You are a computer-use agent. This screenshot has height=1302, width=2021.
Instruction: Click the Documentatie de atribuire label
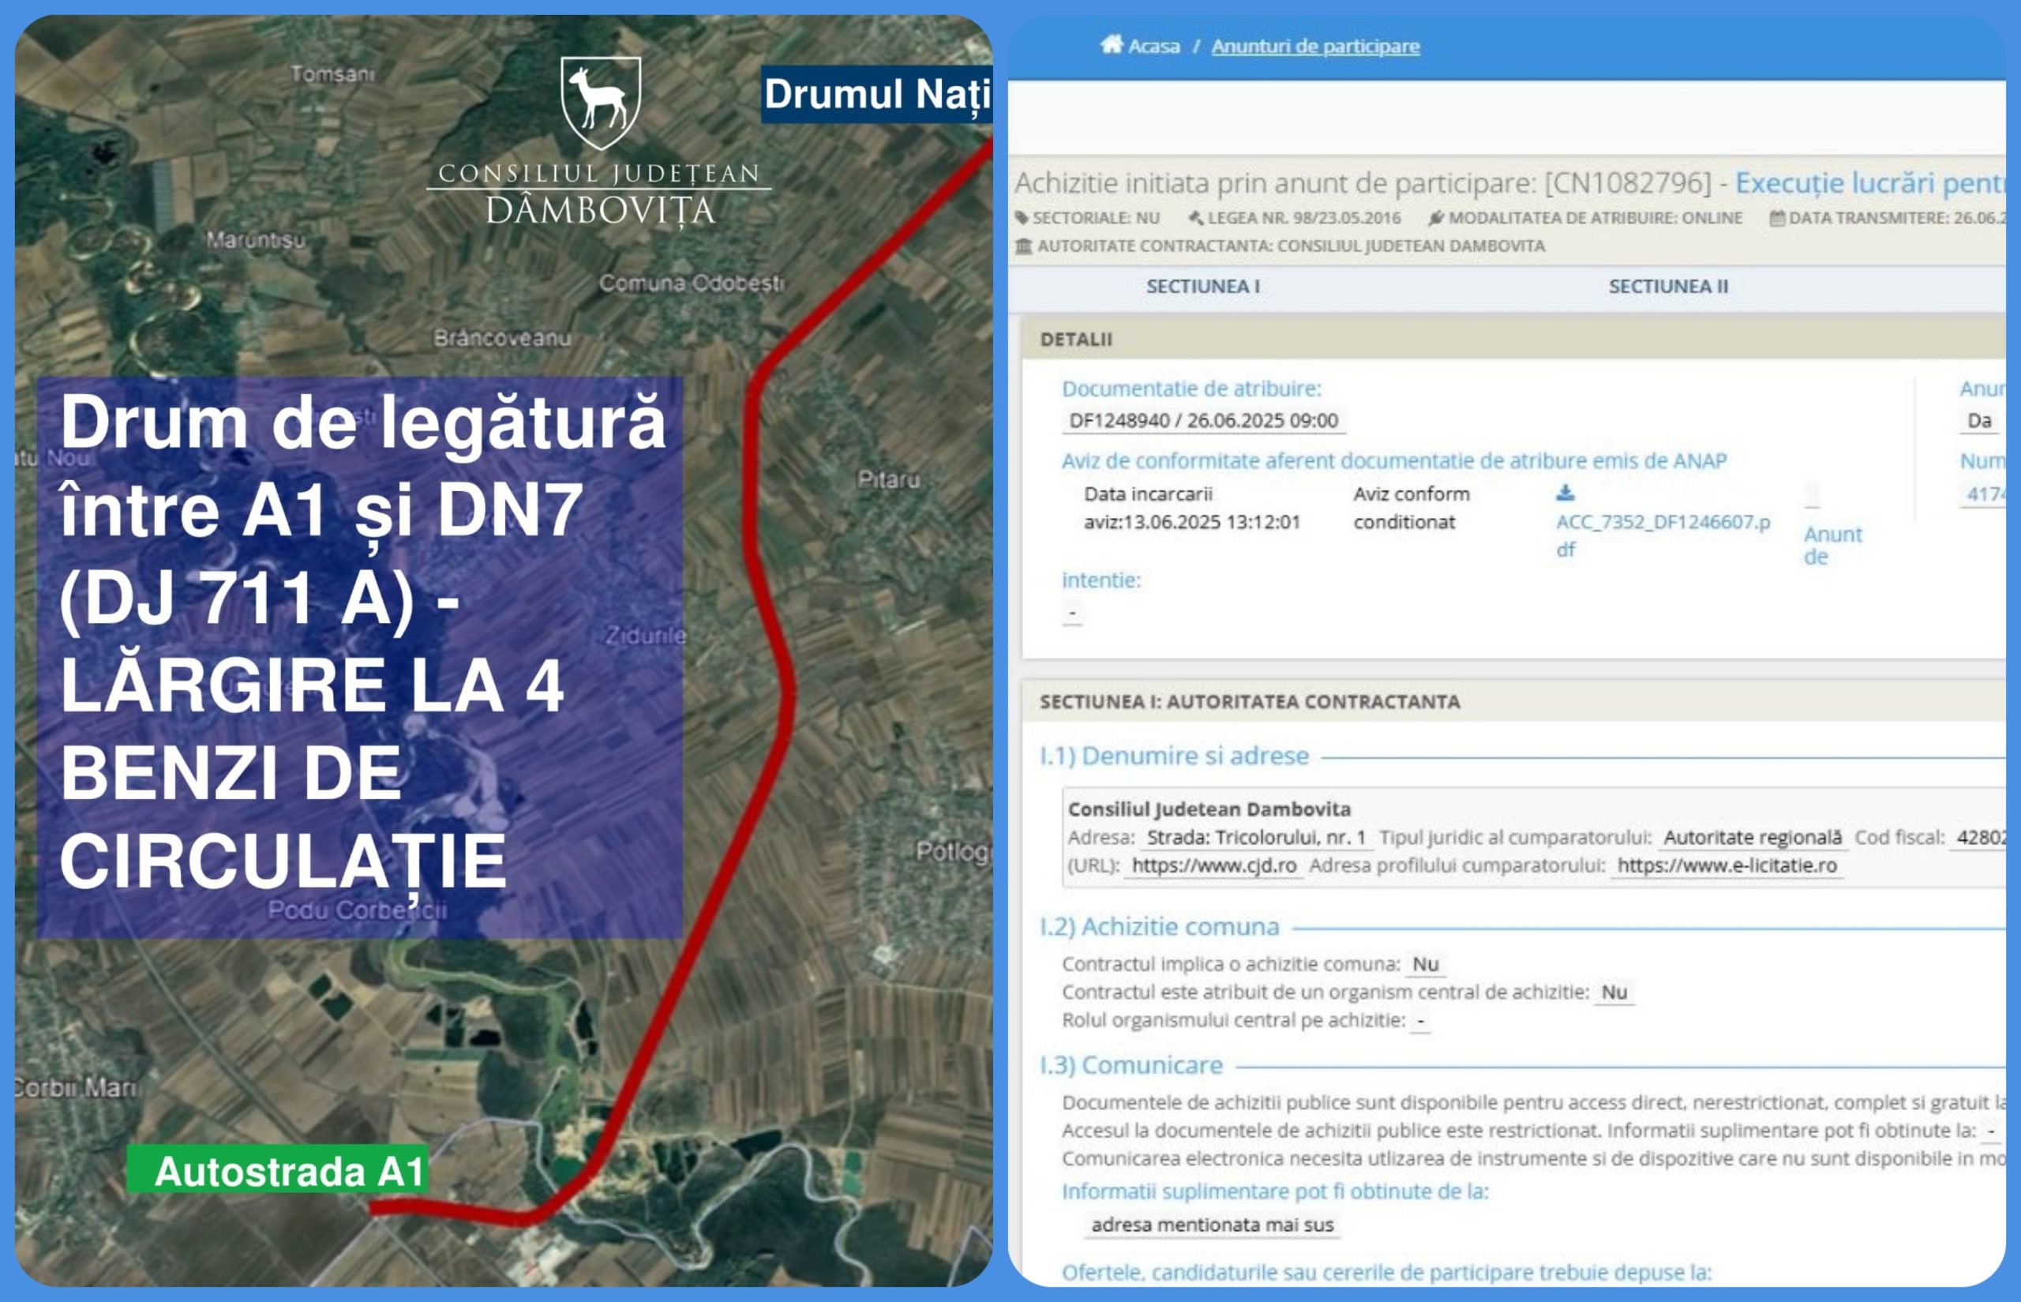[x=1191, y=389]
